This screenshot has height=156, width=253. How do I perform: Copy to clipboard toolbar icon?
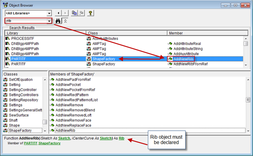pos(74,13)
